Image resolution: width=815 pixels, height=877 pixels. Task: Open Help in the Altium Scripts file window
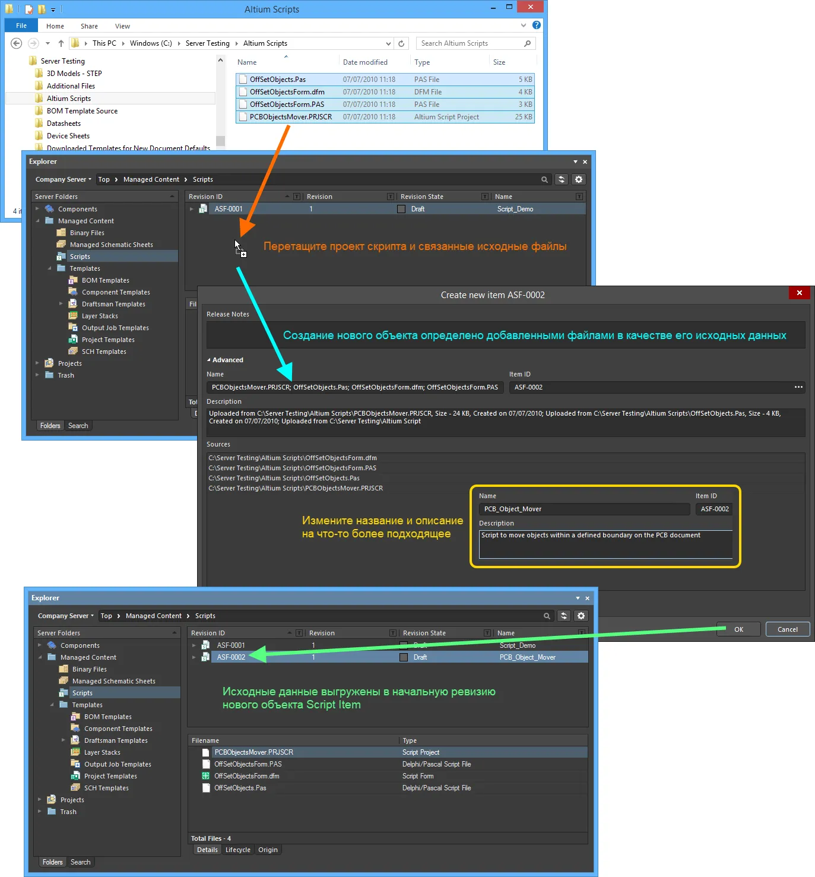pos(537,26)
